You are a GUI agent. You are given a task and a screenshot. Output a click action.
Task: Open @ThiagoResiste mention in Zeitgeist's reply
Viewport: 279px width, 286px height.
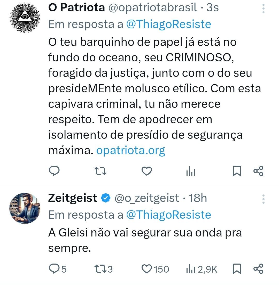pyautogui.click(x=168, y=215)
